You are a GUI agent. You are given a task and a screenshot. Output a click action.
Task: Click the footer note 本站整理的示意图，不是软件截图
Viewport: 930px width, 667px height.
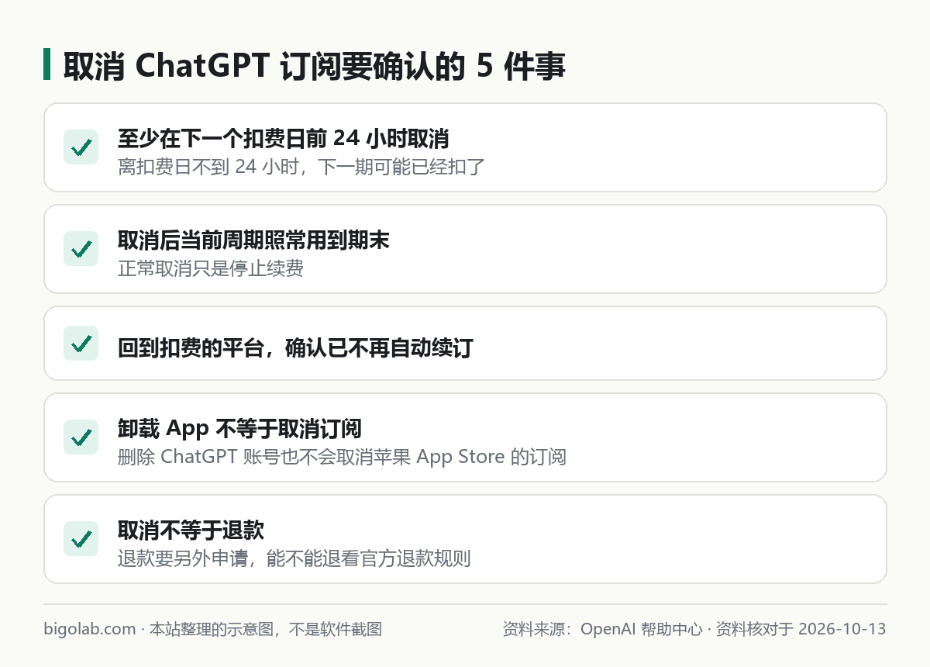[x=266, y=629]
